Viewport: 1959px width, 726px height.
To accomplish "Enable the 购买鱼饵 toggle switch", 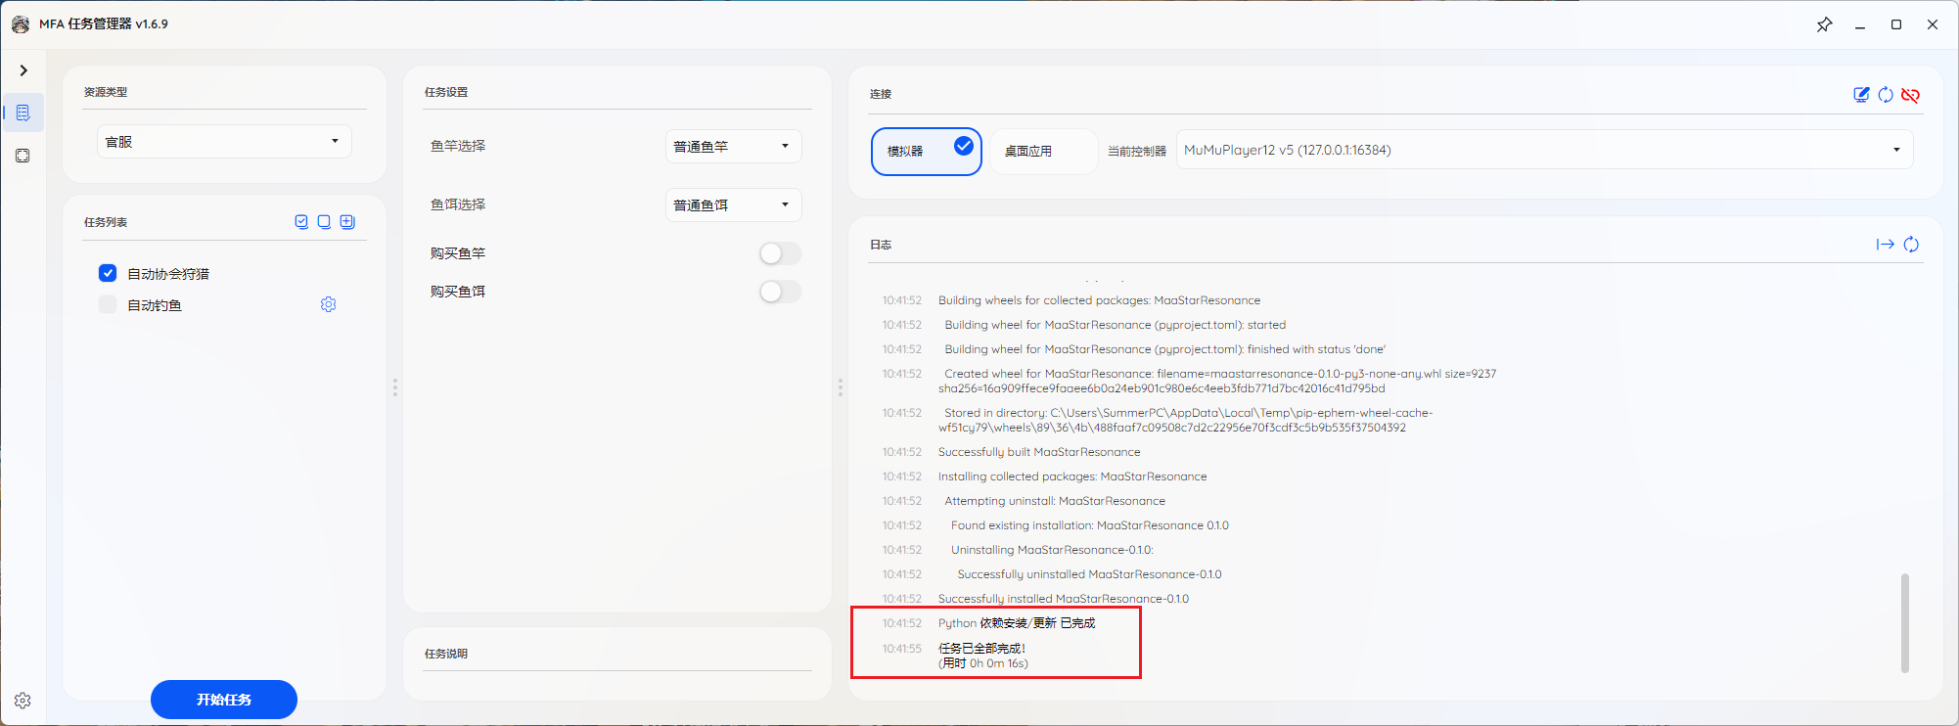I will tap(780, 292).
